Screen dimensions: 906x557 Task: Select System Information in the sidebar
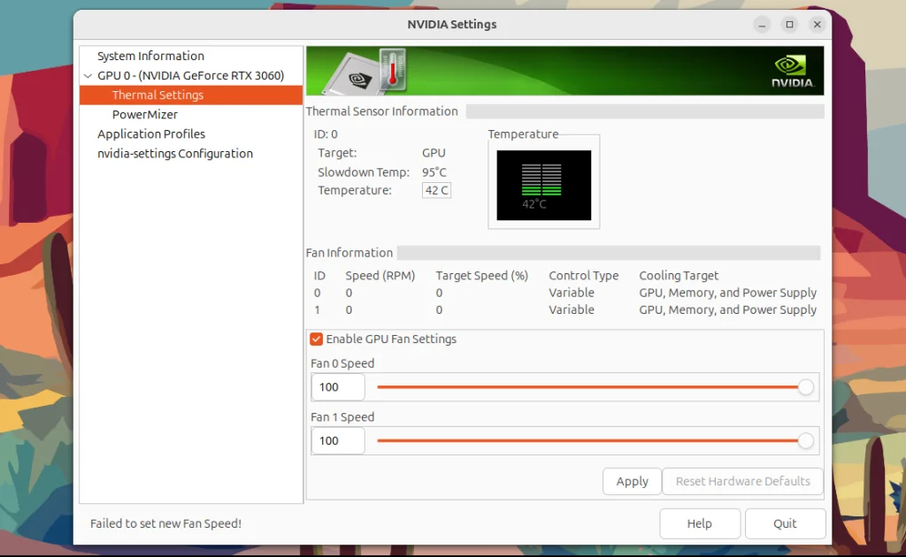click(x=150, y=56)
